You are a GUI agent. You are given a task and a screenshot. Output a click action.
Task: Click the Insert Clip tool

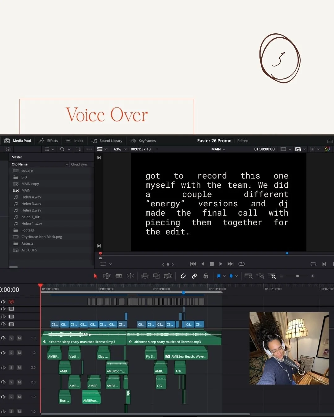(x=145, y=276)
